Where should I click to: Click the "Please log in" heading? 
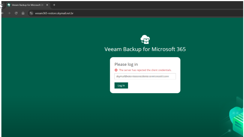[x=126, y=64]
